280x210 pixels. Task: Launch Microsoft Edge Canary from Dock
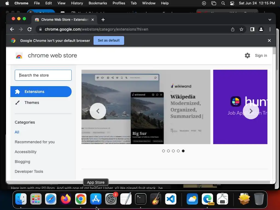(x=207, y=199)
